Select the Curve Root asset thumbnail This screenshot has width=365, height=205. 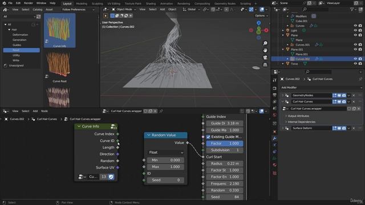point(59,66)
